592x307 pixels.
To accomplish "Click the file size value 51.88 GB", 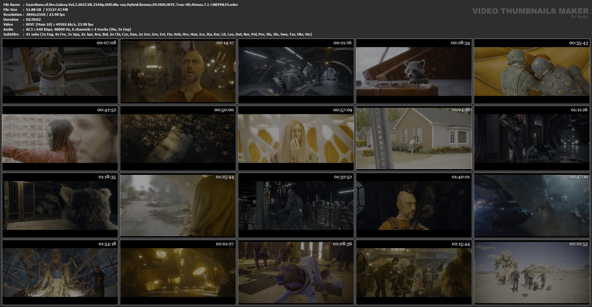I will pos(34,10).
